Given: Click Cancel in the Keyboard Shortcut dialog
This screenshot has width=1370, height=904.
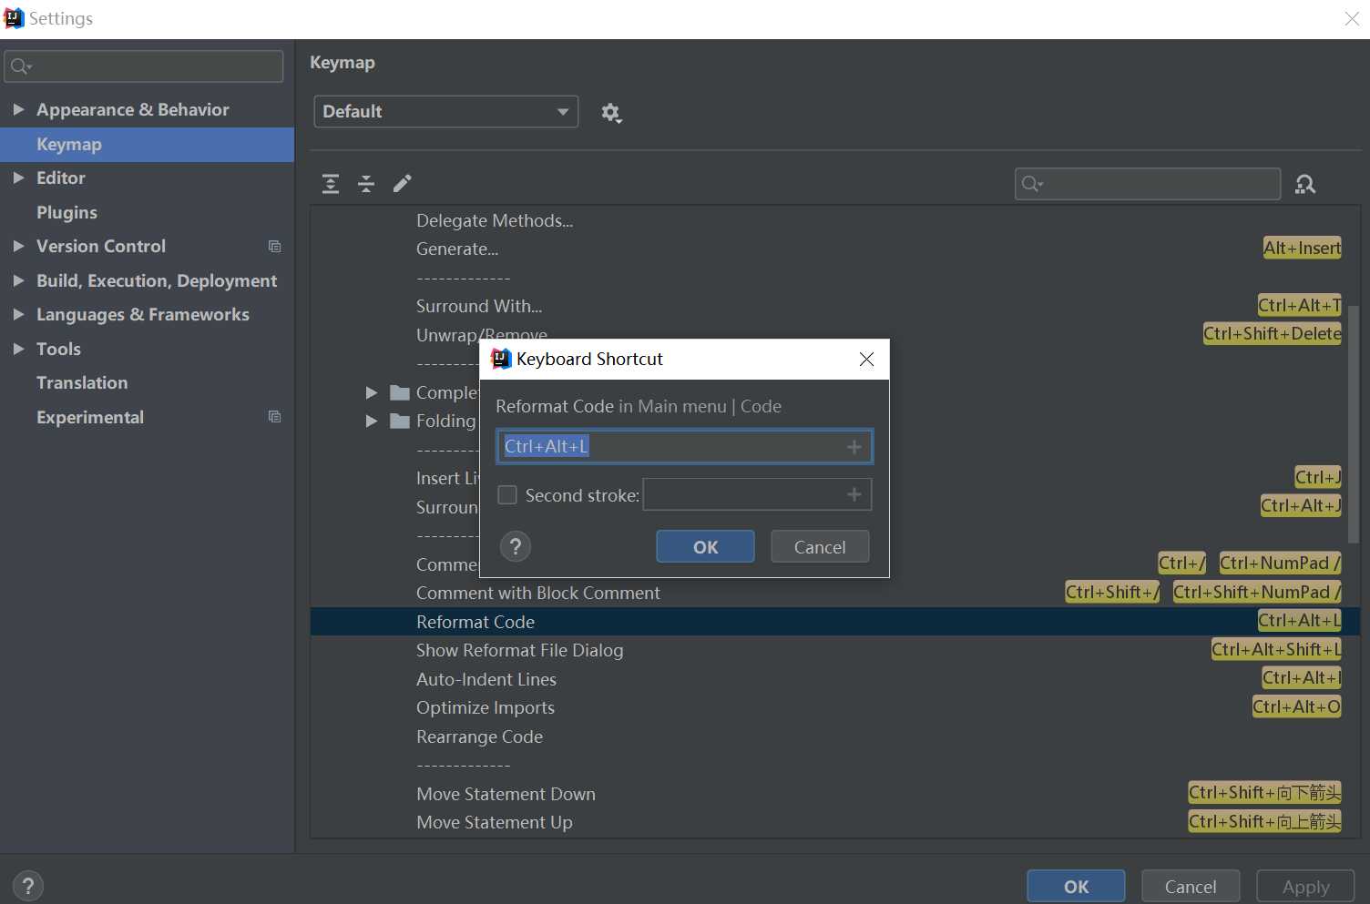Looking at the screenshot, I should pyautogui.click(x=820, y=547).
